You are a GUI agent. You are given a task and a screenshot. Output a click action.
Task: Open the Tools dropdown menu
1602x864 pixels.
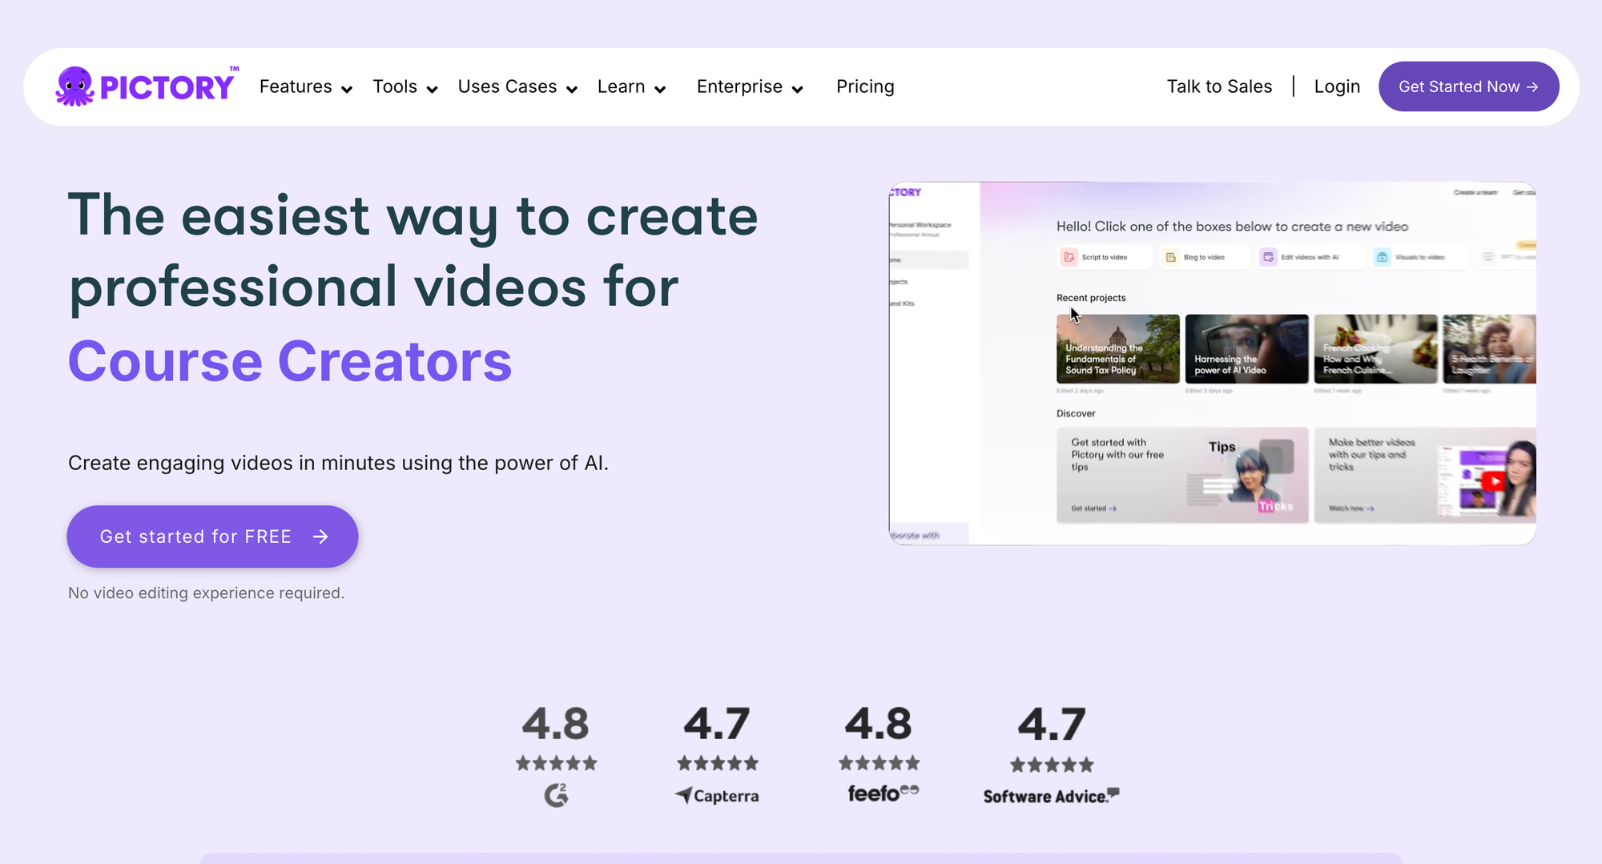[405, 86]
